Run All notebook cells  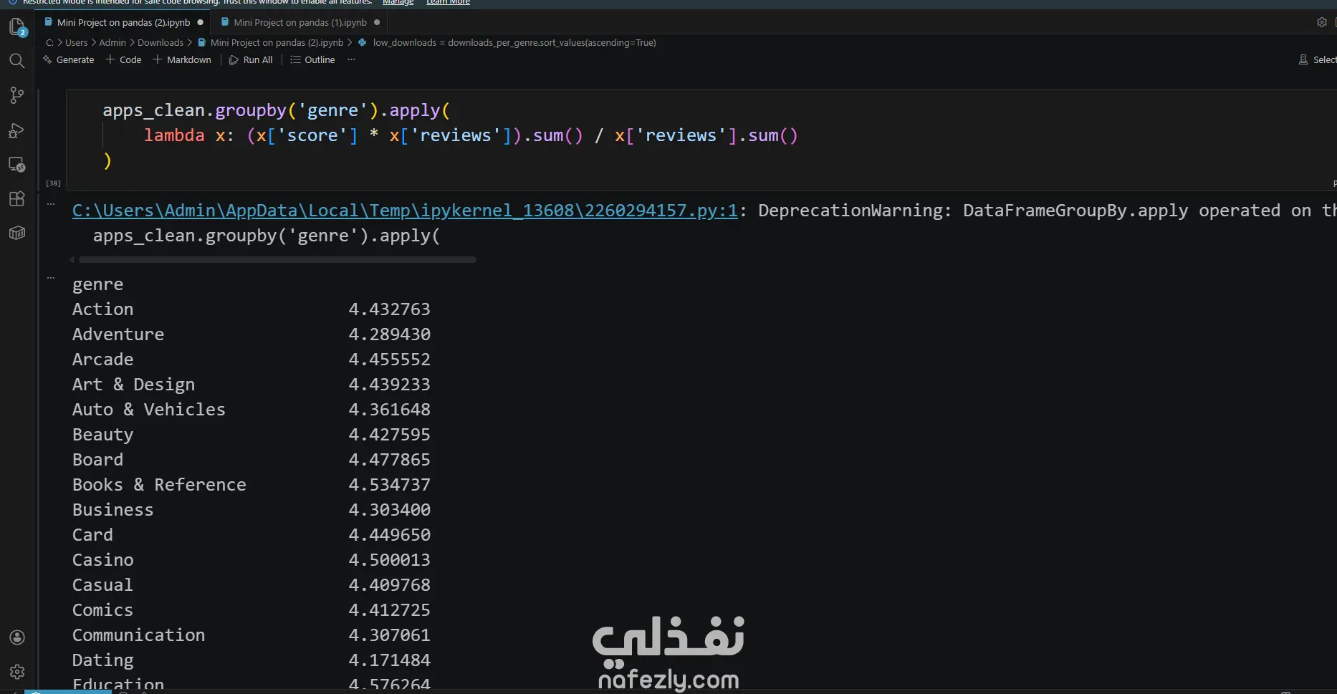click(x=251, y=59)
